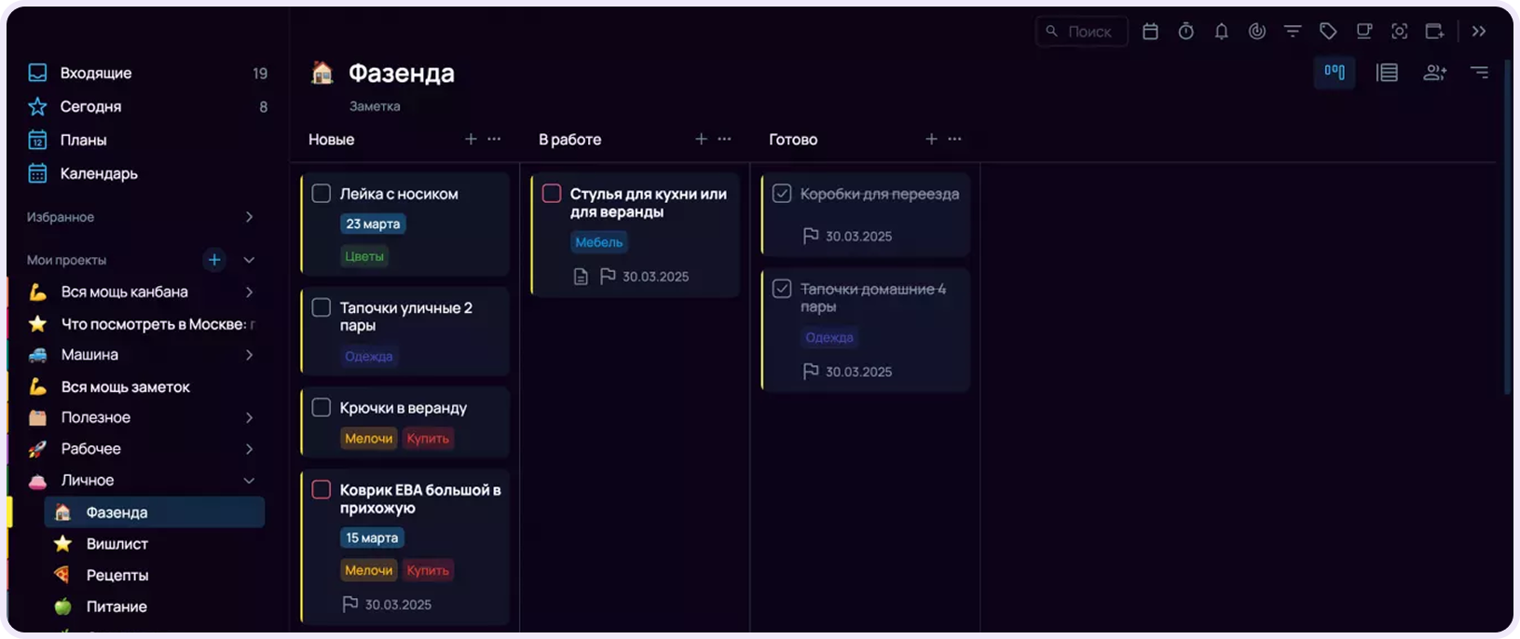The height and width of the screenshot is (639, 1520).
Task: Click the notifications bell icon
Action: [x=1221, y=32]
